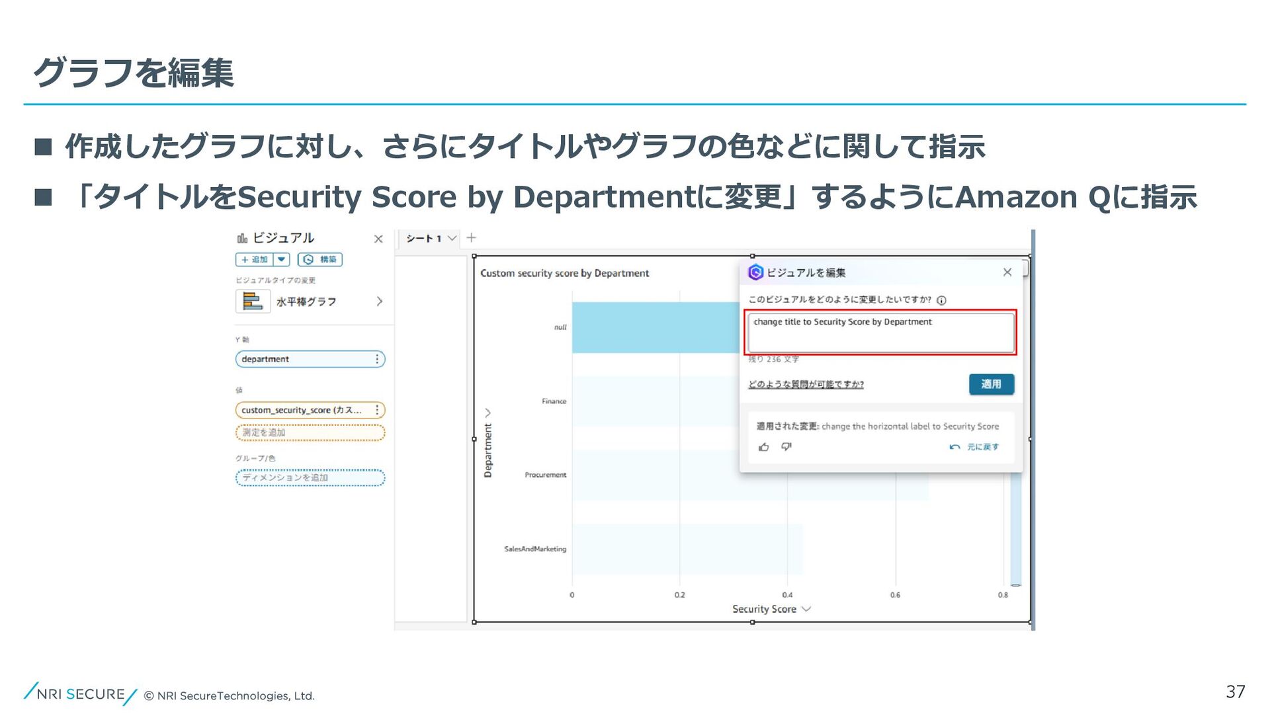Open the dropdown arrow next to 追加
The image size is (1270, 714).
282,260
